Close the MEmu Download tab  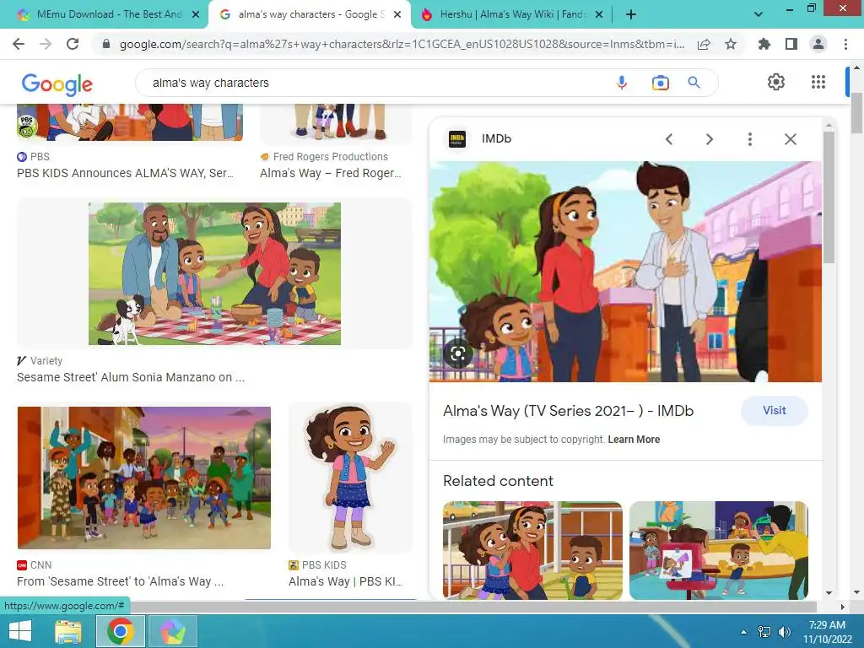pyautogui.click(x=195, y=14)
